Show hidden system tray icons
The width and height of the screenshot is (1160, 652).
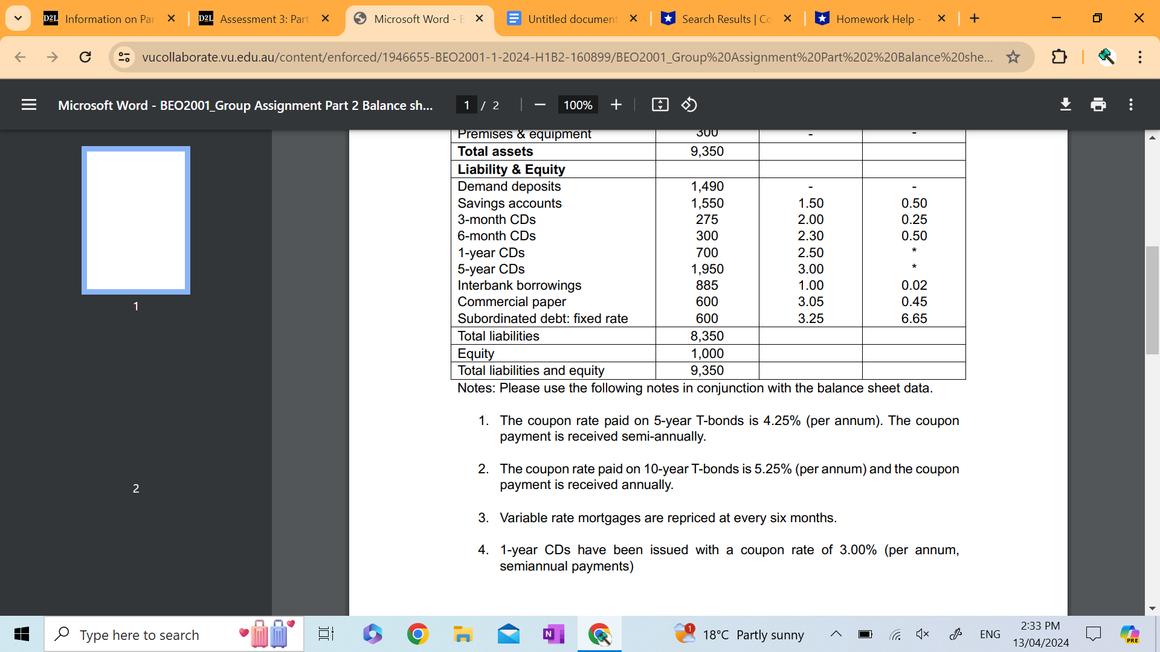coord(836,634)
